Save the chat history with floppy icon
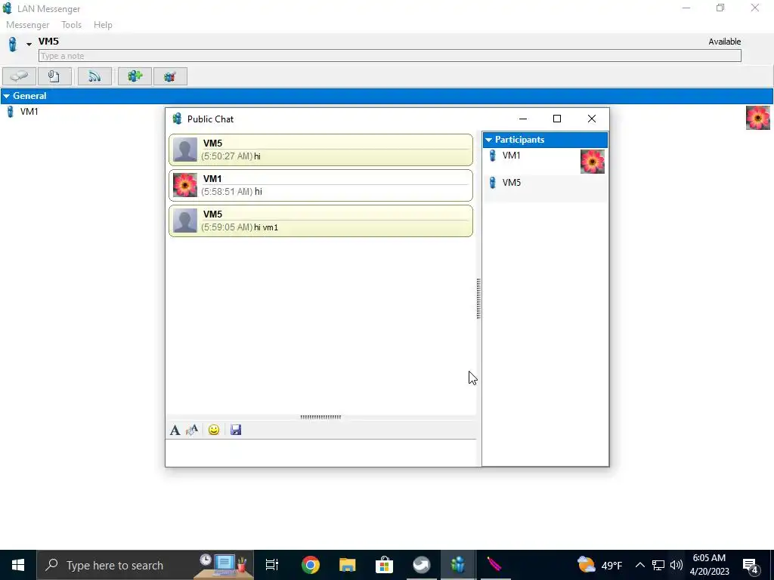Image resolution: width=774 pixels, height=580 pixels. [x=236, y=430]
